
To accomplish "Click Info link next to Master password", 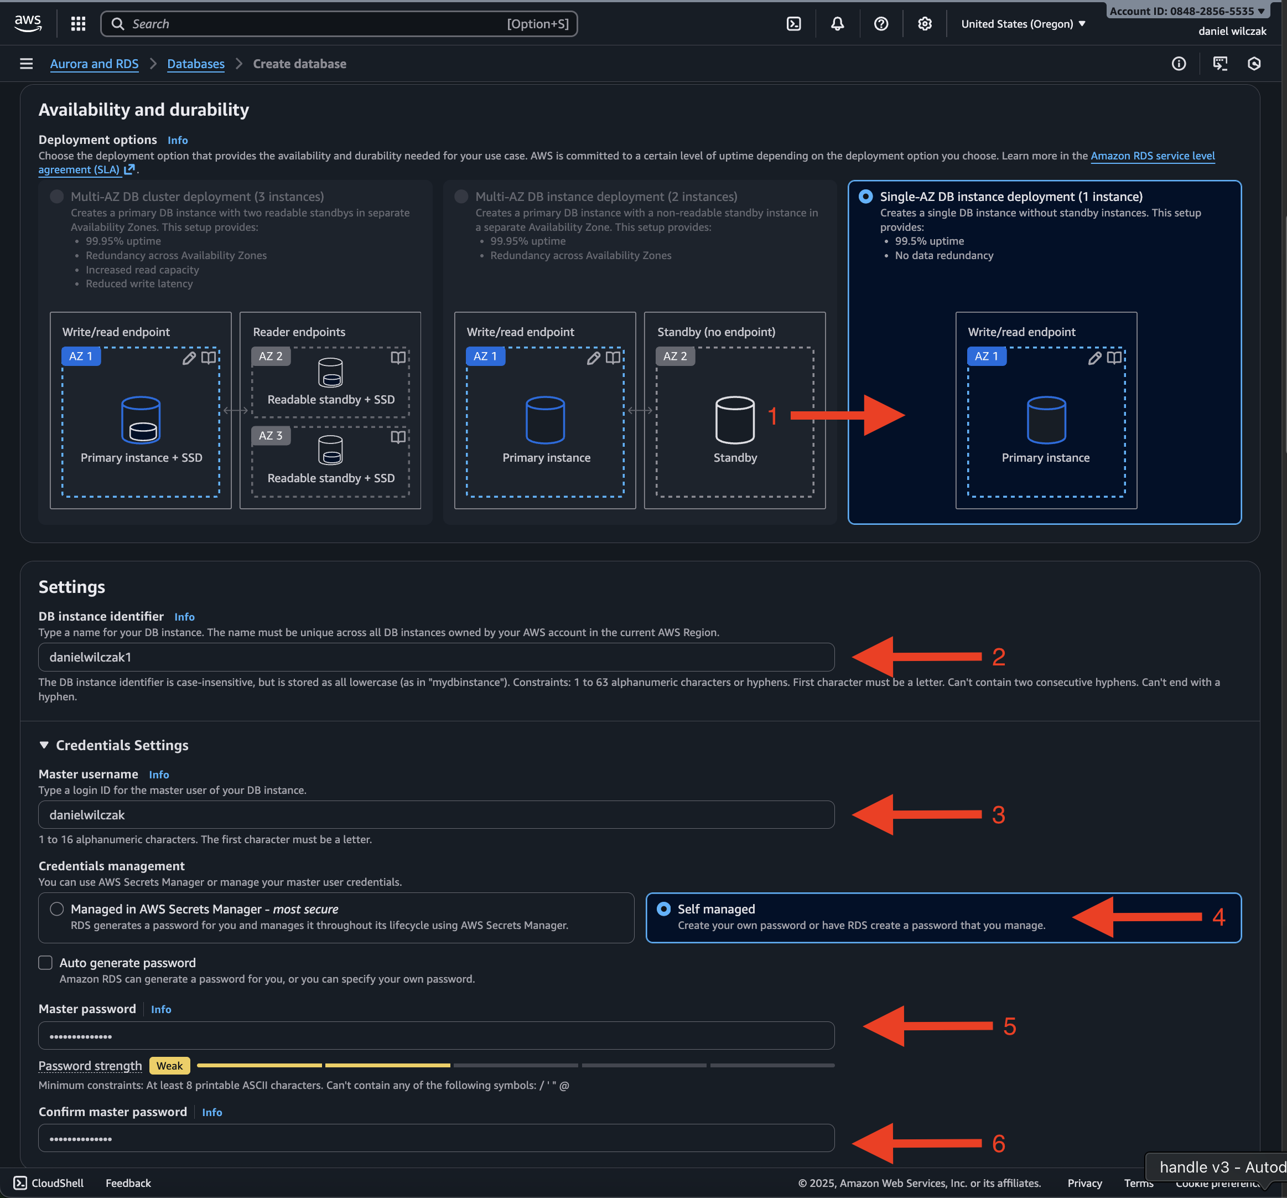I will (160, 1010).
